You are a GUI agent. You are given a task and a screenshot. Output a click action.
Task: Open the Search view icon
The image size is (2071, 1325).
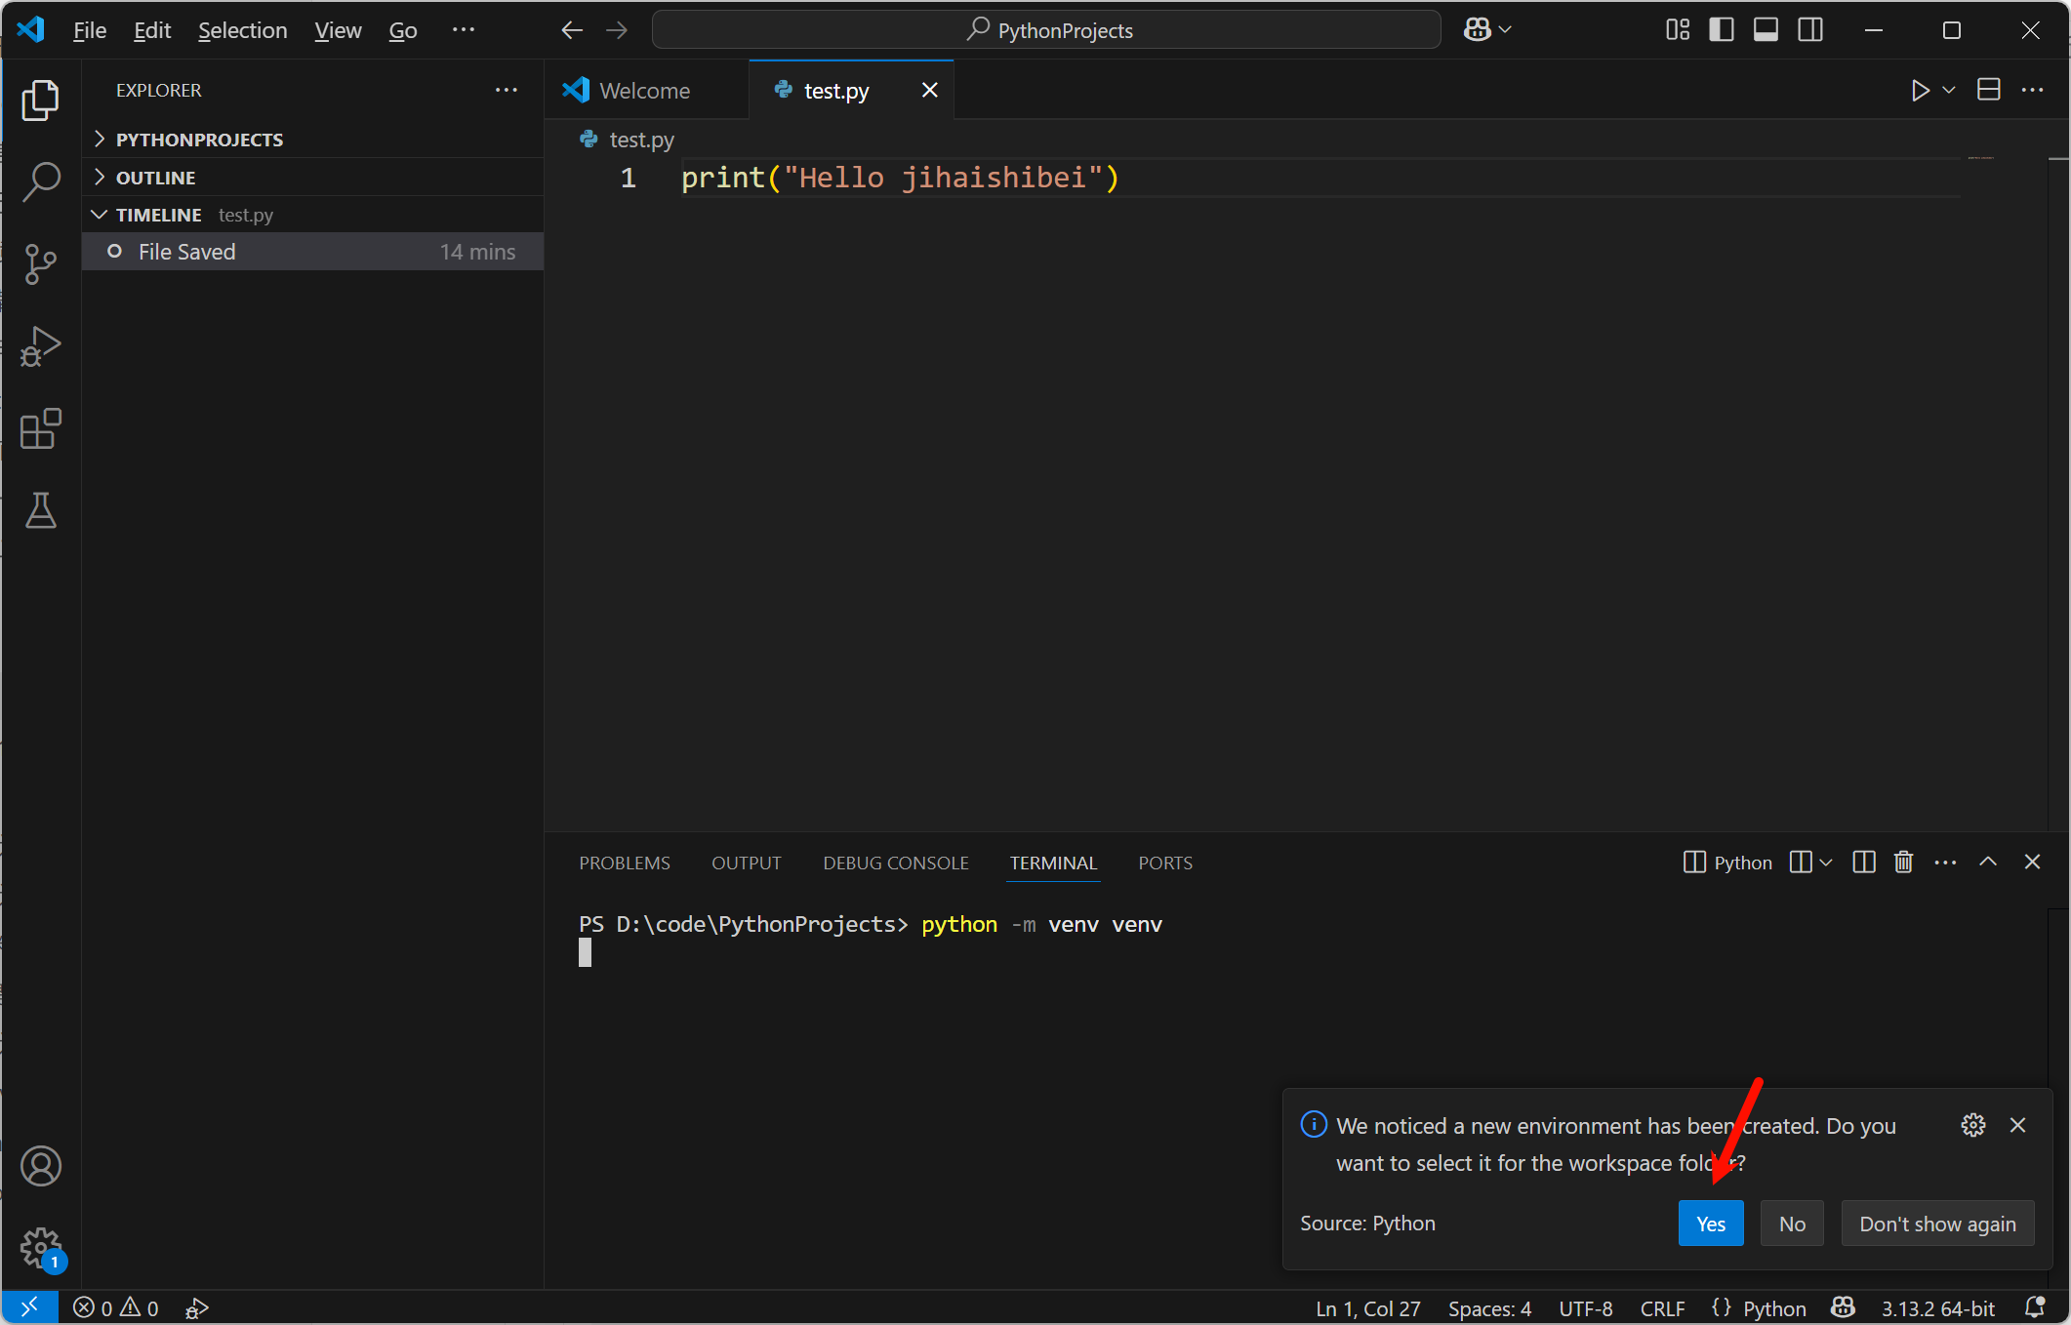pyautogui.click(x=41, y=181)
